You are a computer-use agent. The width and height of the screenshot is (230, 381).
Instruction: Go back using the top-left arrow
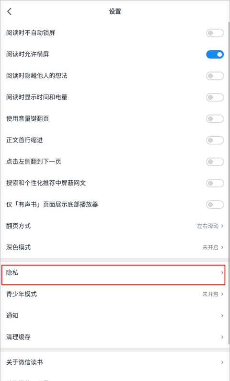point(10,12)
